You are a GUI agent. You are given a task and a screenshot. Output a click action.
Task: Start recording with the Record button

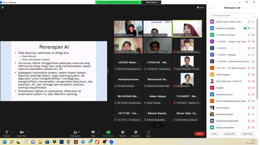point(123,133)
